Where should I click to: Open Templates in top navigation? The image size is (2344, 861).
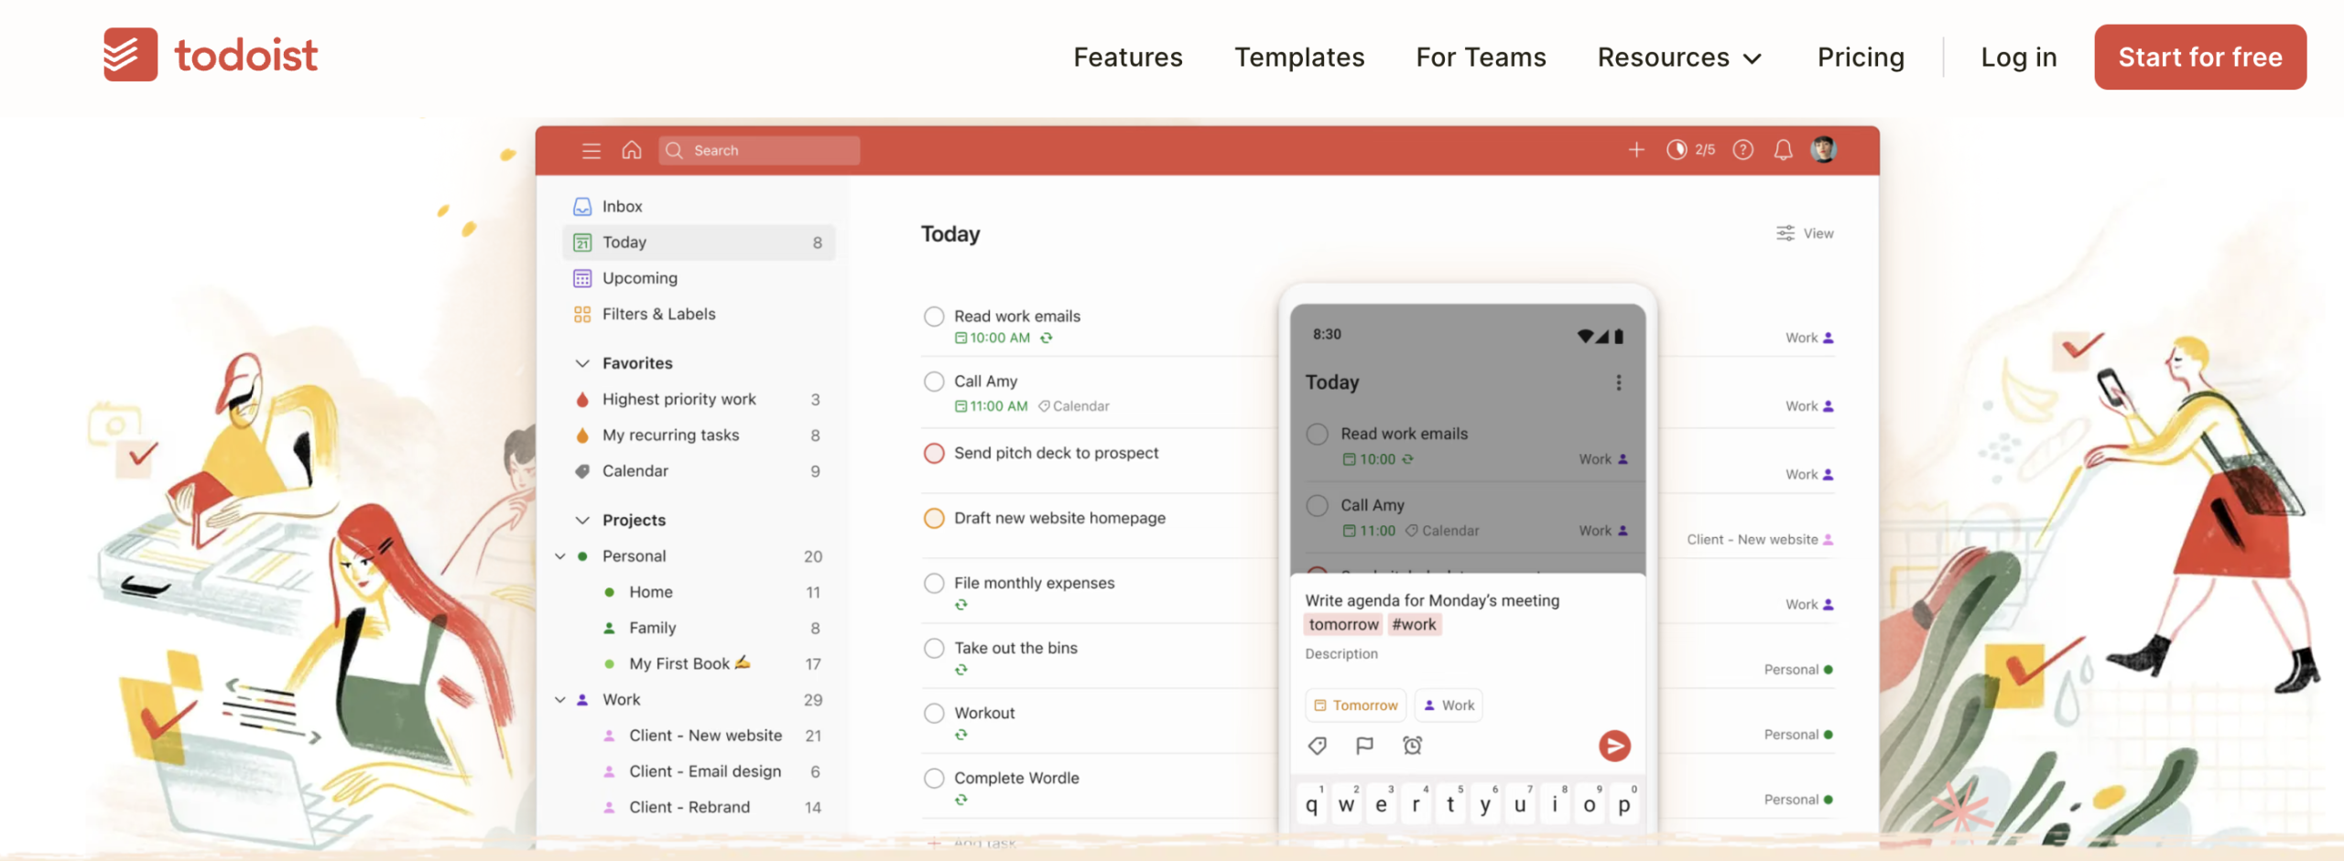(1299, 58)
